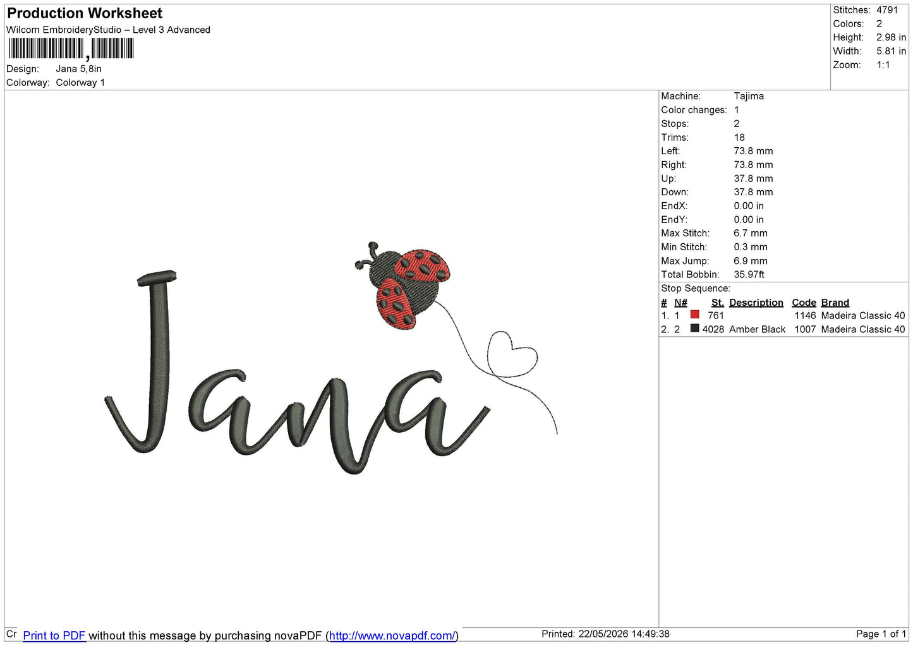This screenshot has height=645, width=913.
Task: Open the novapdf.com website link
Action: 392,636
